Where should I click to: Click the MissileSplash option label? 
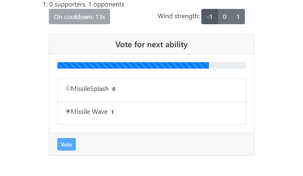(x=90, y=89)
